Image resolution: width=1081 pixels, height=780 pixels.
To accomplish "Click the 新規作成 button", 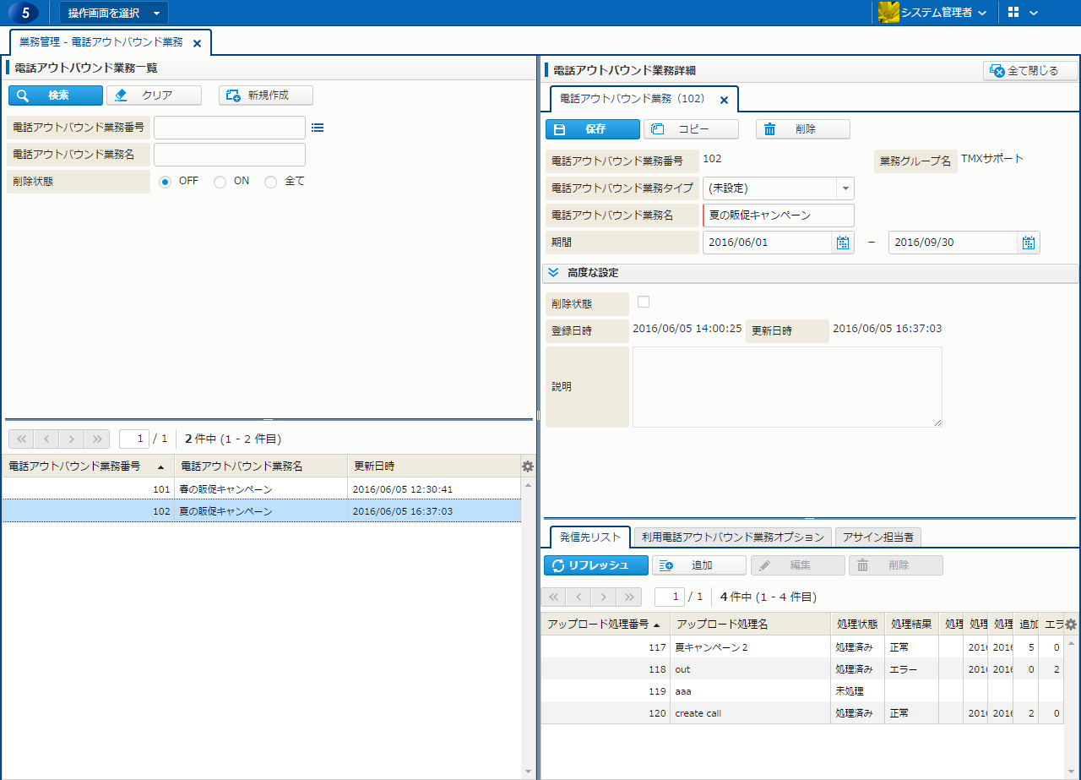I will [266, 95].
